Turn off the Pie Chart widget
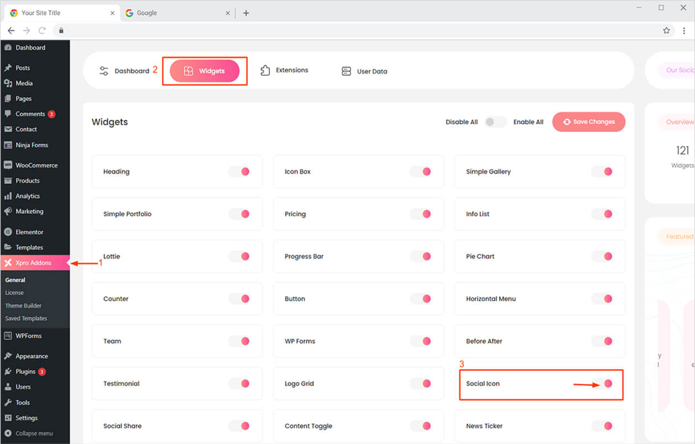 click(603, 256)
